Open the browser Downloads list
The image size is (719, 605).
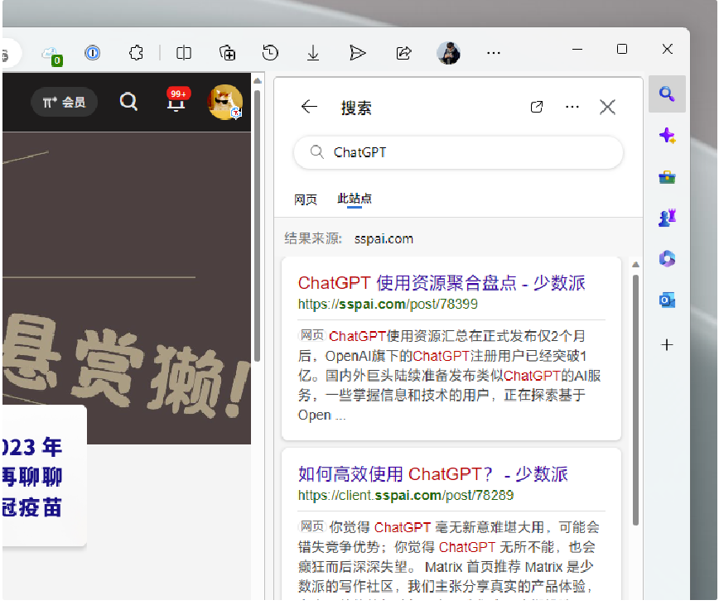tap(313, 52)
